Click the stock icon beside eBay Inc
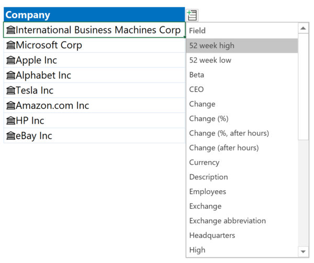 click(10, 136)
